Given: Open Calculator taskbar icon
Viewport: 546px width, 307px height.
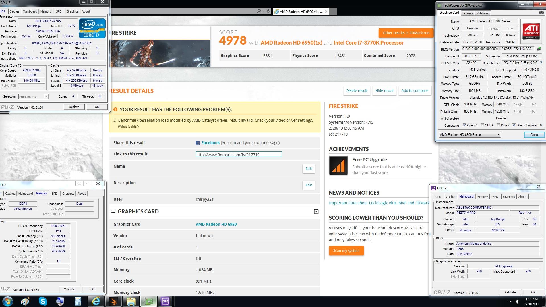Looking at the screenshot, I should [x=78, y=301].
